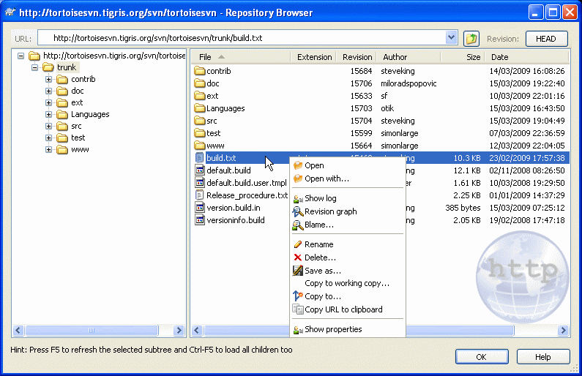Click tree pane scroll left arrow
The width and height of the screenshot is (582, 376).
[18, 330]
